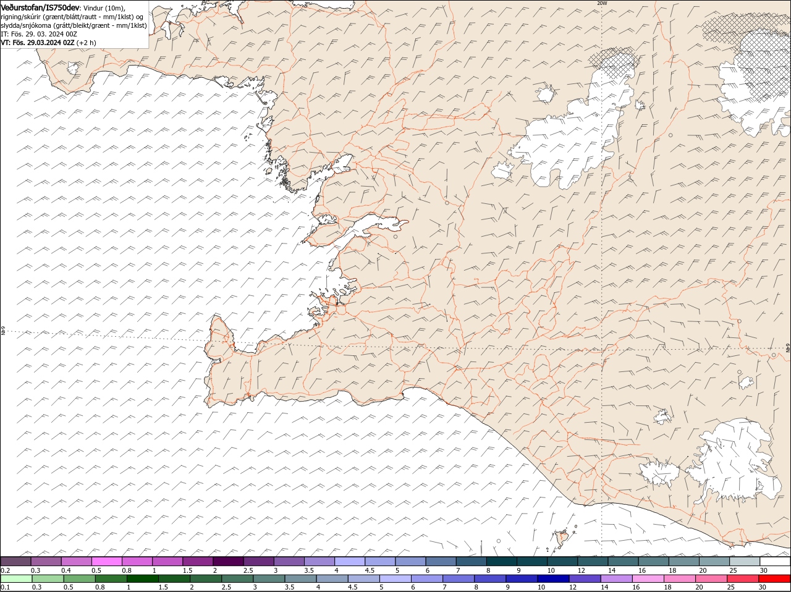Click the Veðurstofan/IS750dev title text
Screen dimensions: 791x592
(40, 7)
